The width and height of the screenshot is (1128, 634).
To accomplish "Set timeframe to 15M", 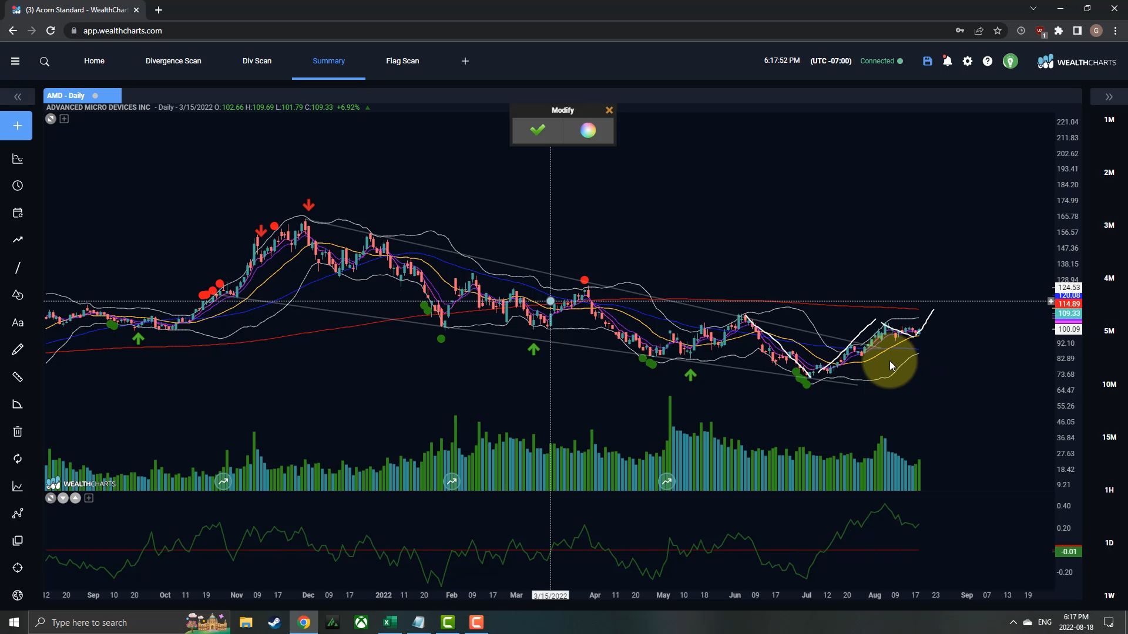I will (1109, 437).
